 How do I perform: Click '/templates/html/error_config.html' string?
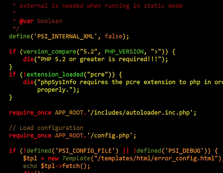[x=156, y=158]
